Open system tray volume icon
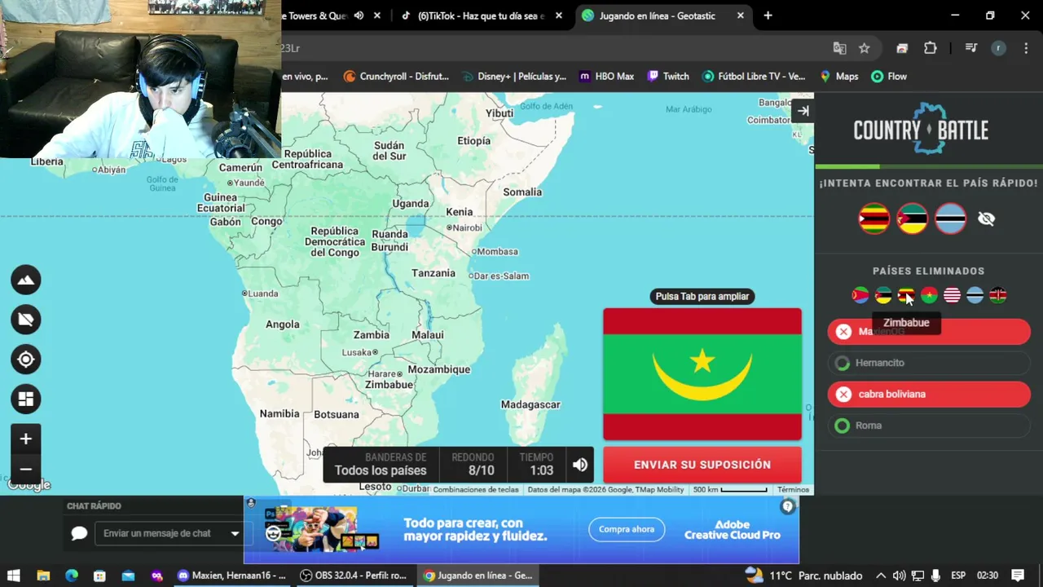1043x587 pixels. click(x=900, y=576)
